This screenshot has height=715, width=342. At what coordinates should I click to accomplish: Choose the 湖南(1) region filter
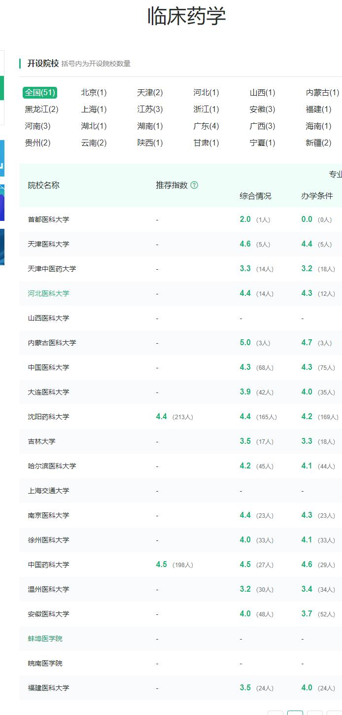click(150, 126)
